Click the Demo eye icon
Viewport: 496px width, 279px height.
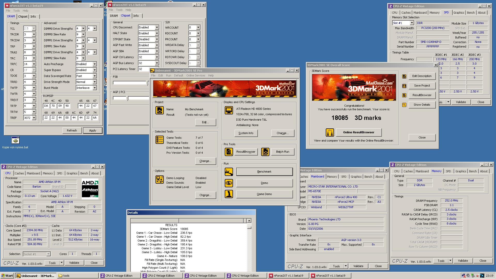(x=229, y=183)
